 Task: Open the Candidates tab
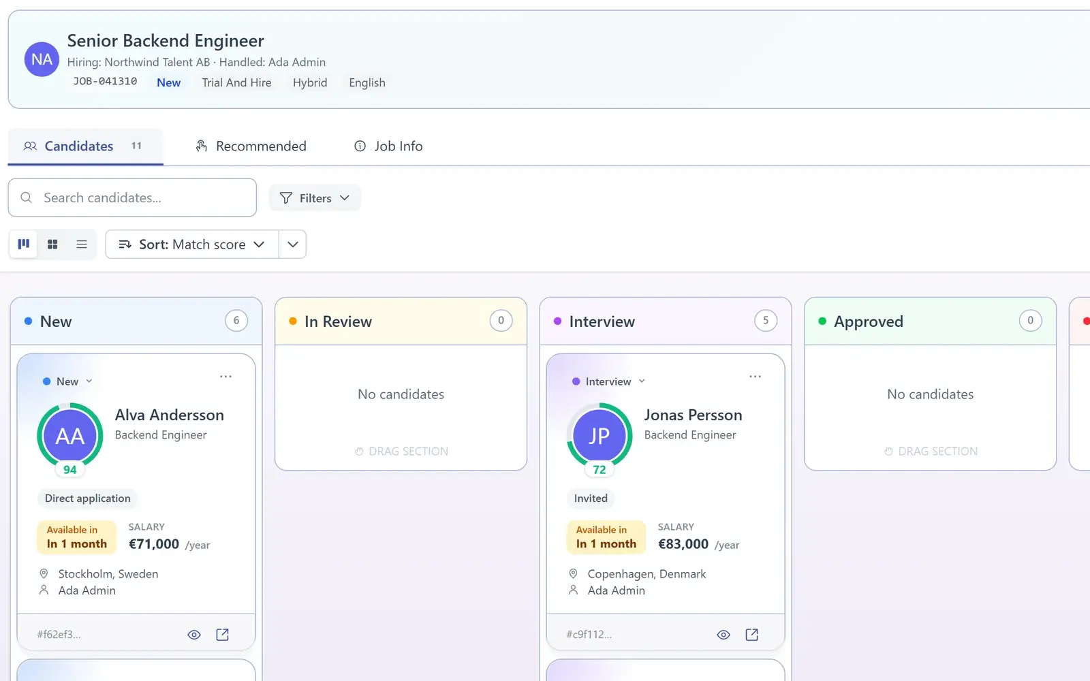point(85,146)
